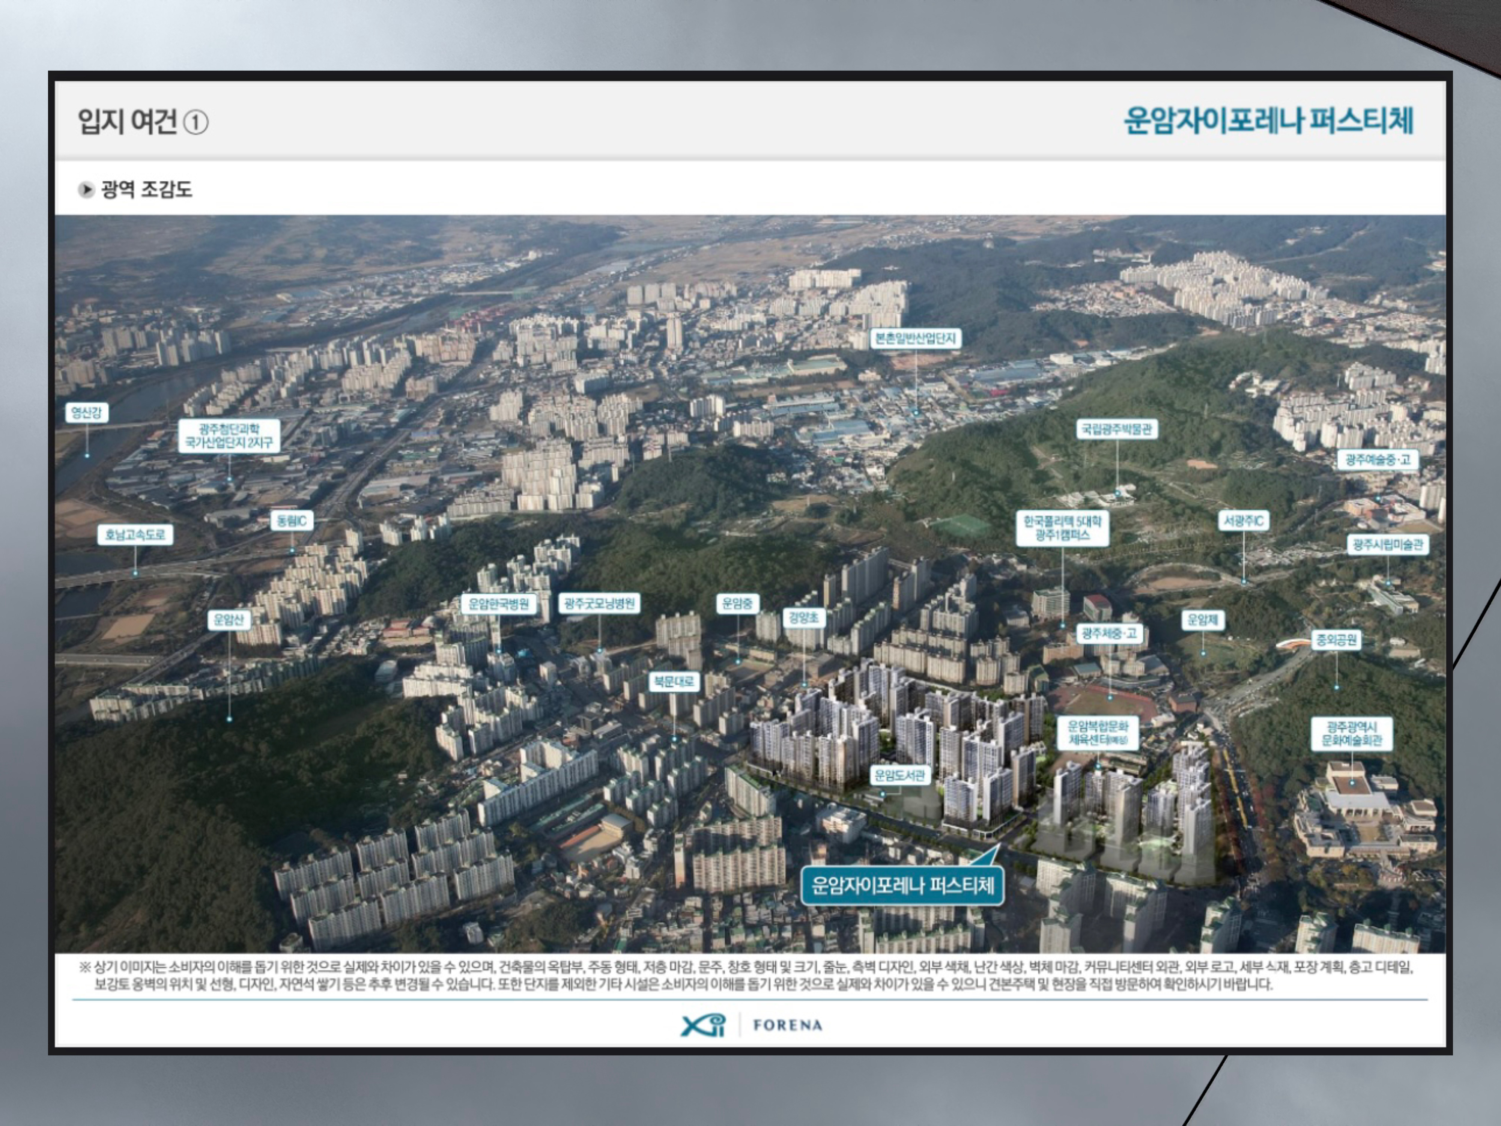Click the triangle bullet beside 광역 조감도
This screenshot has width=1501, height=1126.
pos(86,190)
